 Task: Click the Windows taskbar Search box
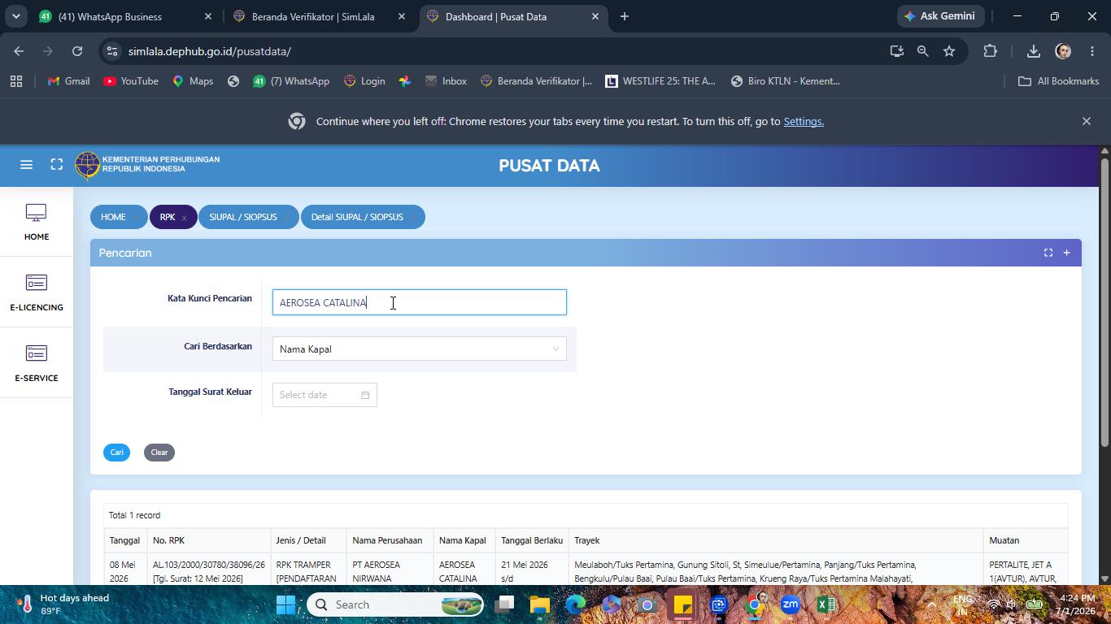[395, 604]
